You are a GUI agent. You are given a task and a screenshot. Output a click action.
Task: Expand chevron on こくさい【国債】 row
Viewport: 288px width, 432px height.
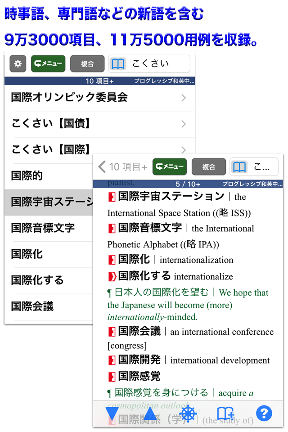point(184,124)
